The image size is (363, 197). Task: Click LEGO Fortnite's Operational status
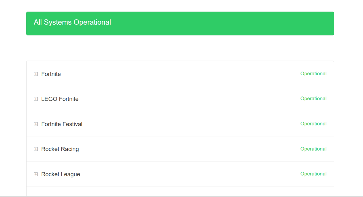click(x=313, y=99)
